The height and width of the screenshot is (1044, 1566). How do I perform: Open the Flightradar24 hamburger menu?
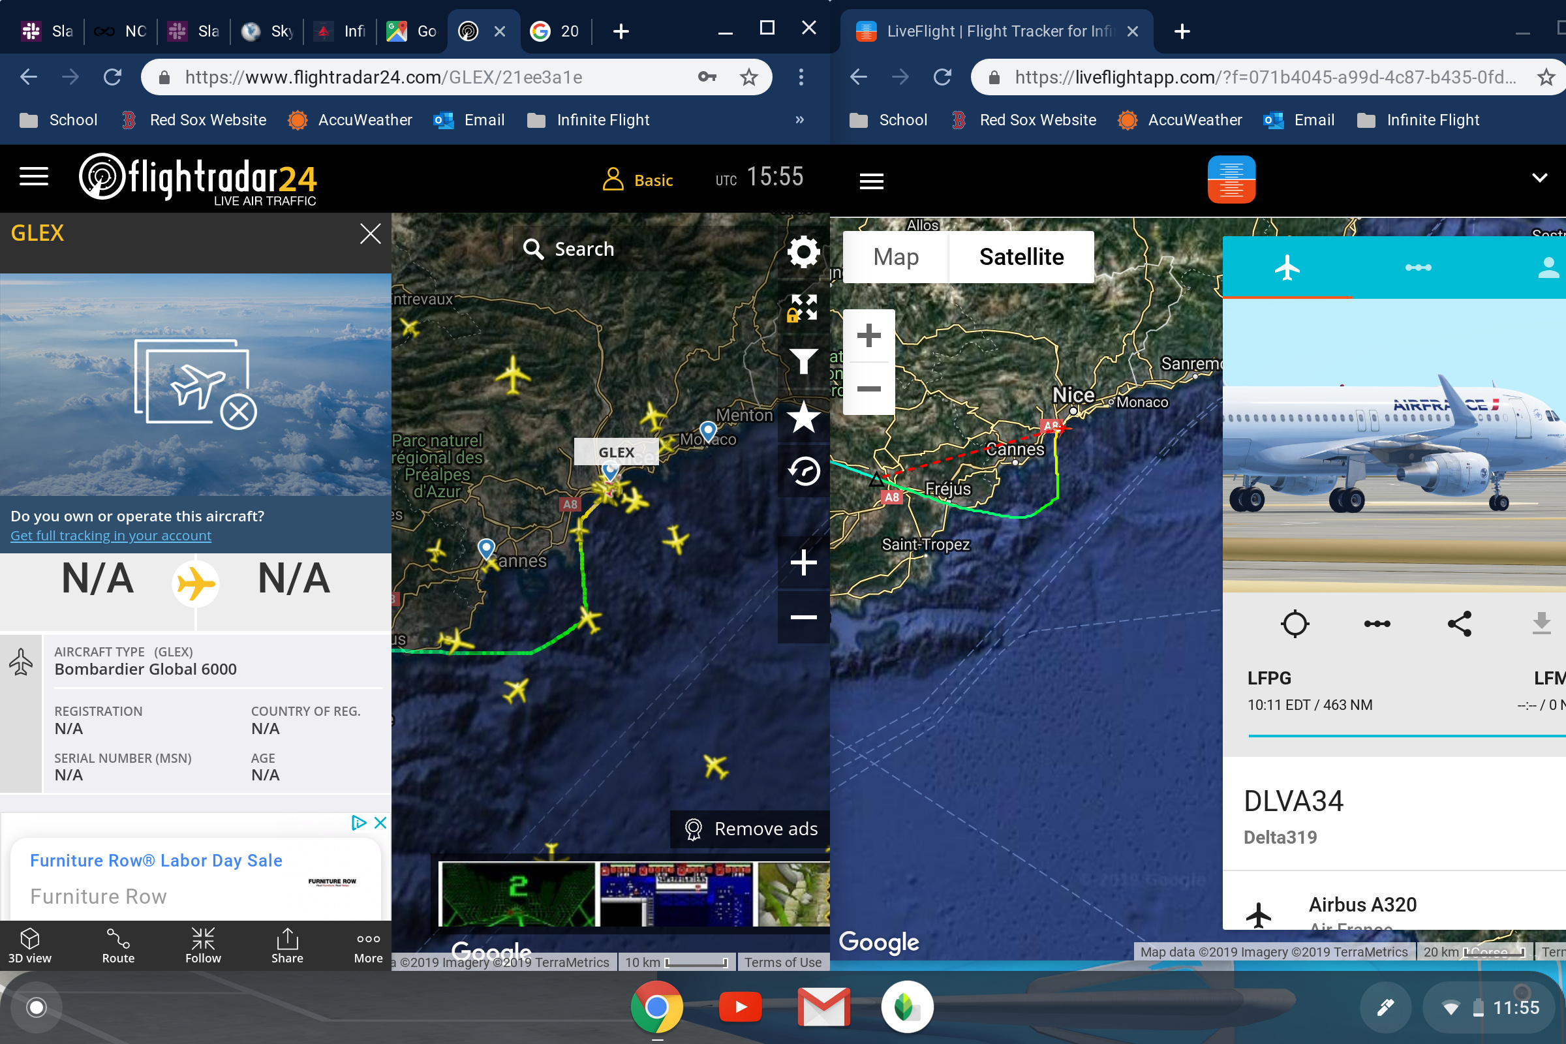[x=34, y=177]
